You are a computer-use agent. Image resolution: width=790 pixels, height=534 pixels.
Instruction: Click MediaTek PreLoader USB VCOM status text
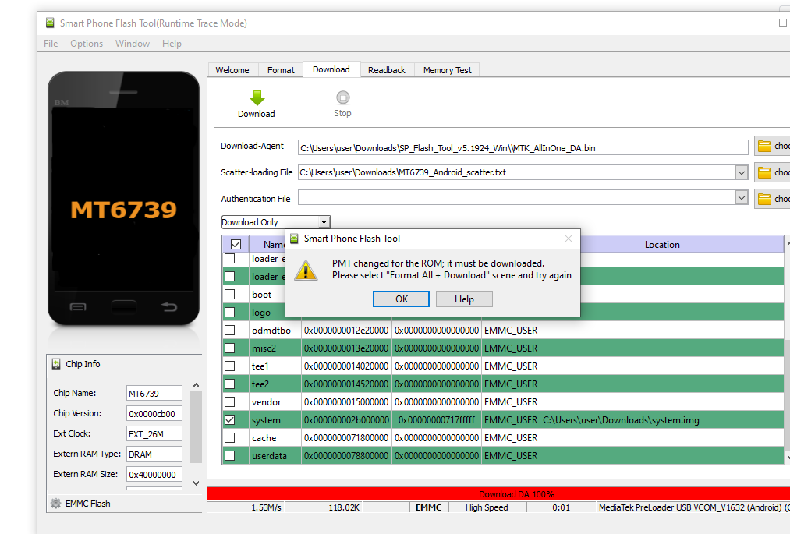(693, 507)
